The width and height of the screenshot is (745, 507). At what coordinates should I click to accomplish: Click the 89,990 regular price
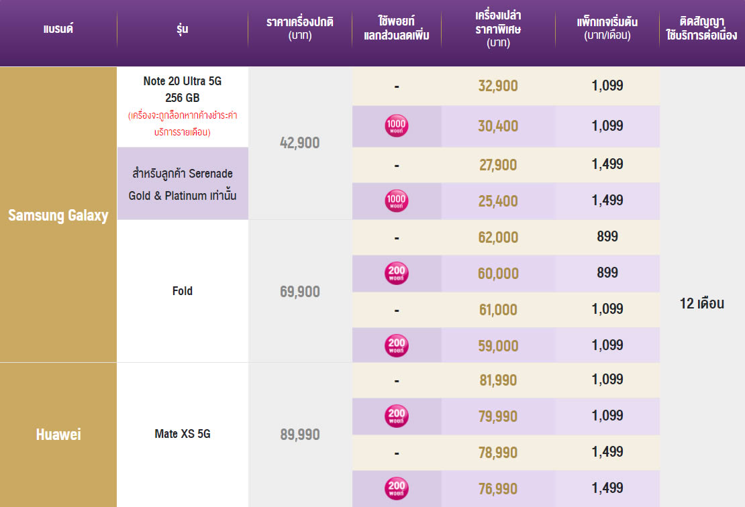tap(299, 435)
